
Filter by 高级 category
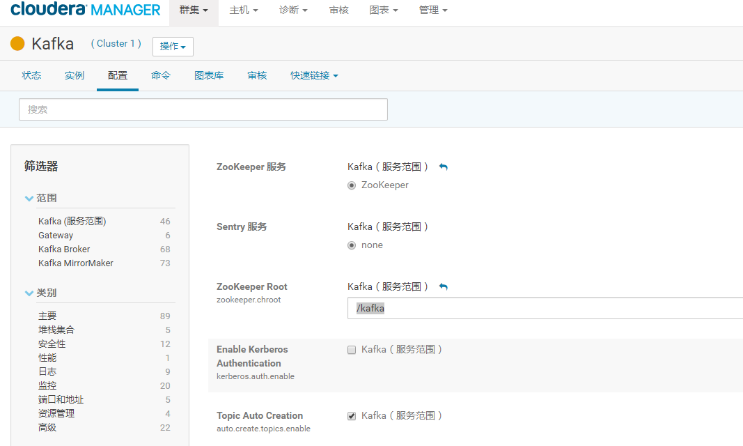(x=47, y=427)
